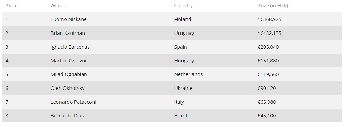Select the Netherlands country entry
This screenshot has height=127, width=347.
[x=189, y=74]
